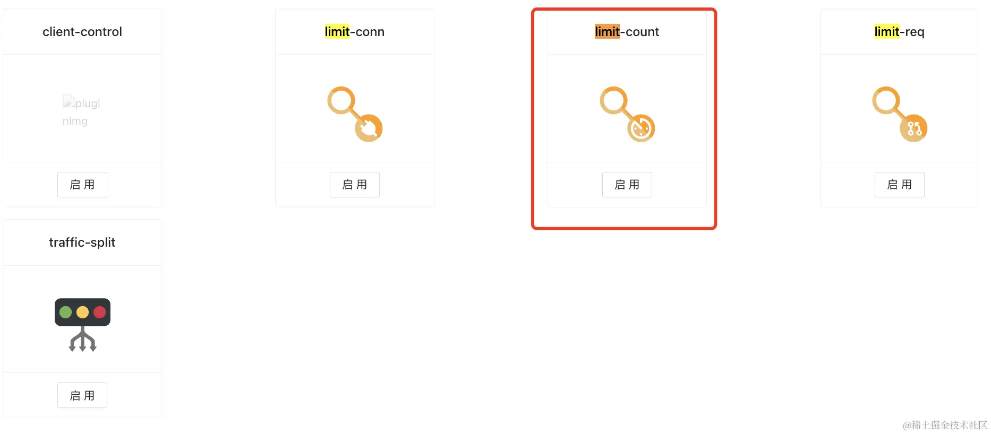This screenshot has width=991, height=434.
Task: Select the limit-req card title
Action: click(x=900, y=32)
